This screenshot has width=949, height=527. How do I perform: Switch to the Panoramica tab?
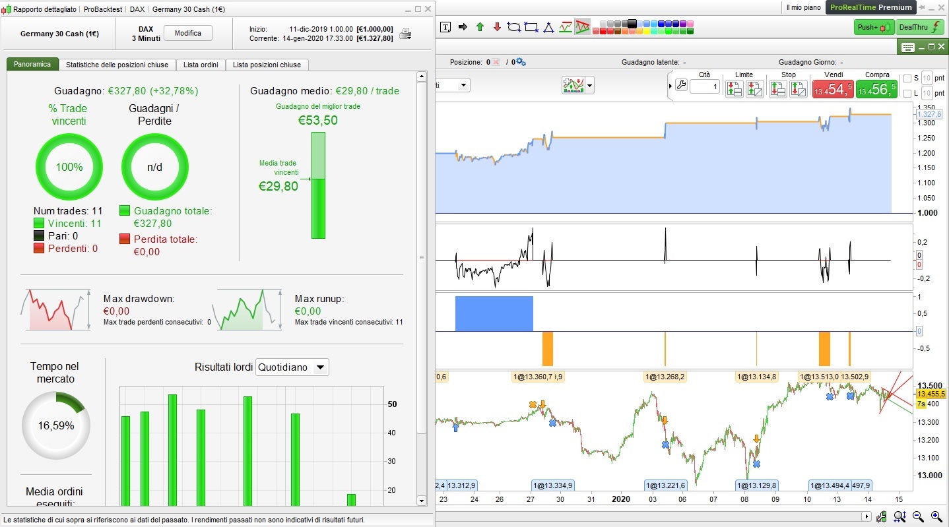click(32, 65)
